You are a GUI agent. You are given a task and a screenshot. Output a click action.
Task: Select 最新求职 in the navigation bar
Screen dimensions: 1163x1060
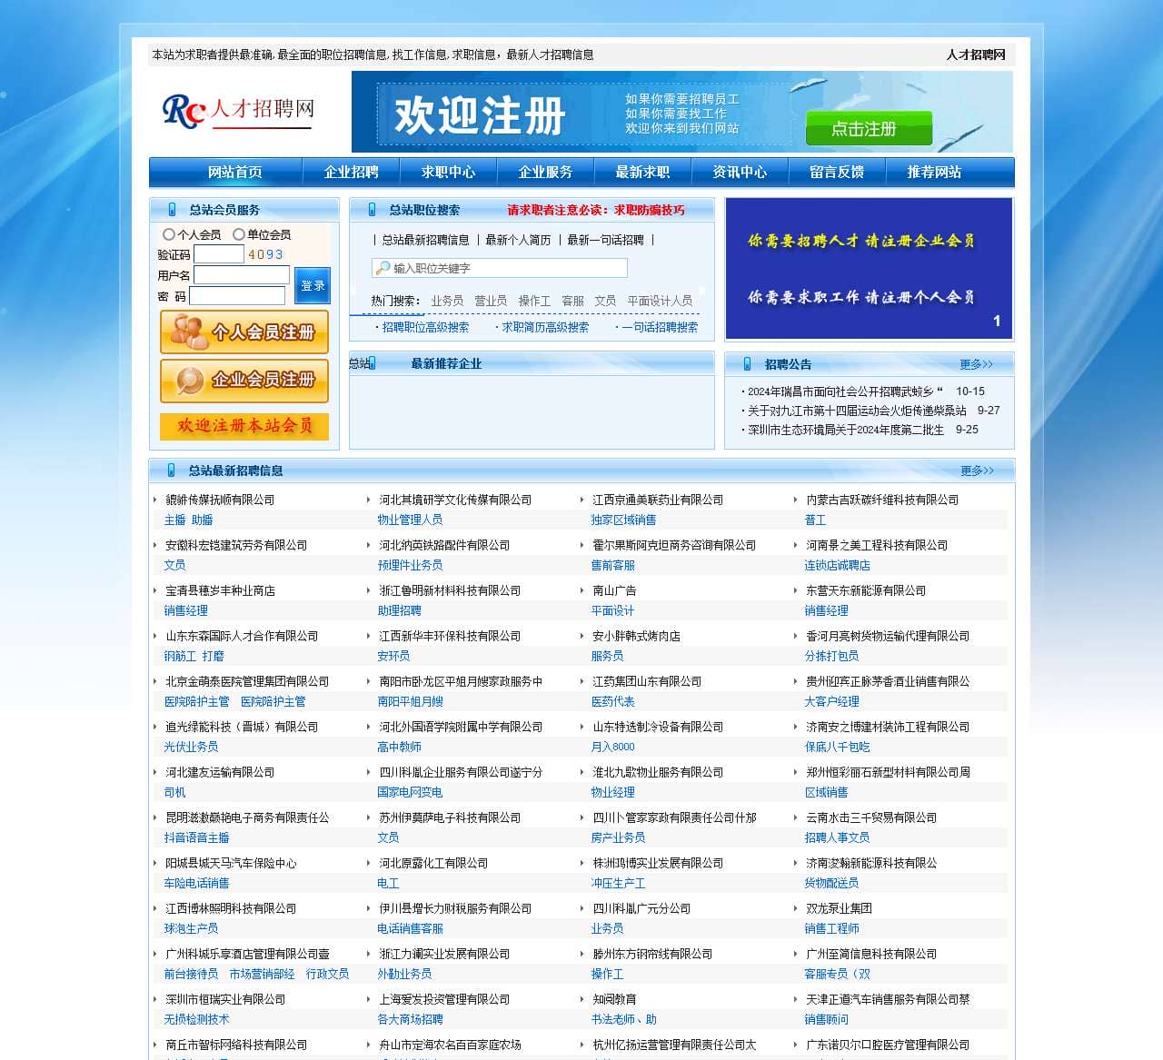(x=642, y=173)
